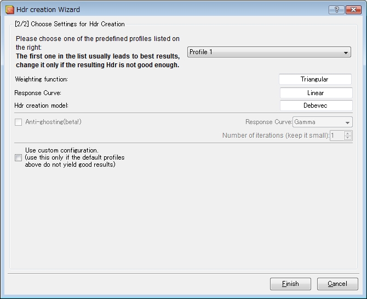
Task: Check Use custom configuration box
Action: (18, 157)
